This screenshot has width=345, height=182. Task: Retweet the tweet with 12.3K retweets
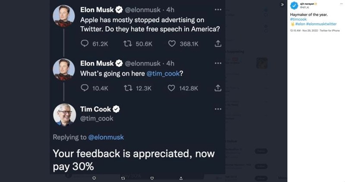pos(128,88)
